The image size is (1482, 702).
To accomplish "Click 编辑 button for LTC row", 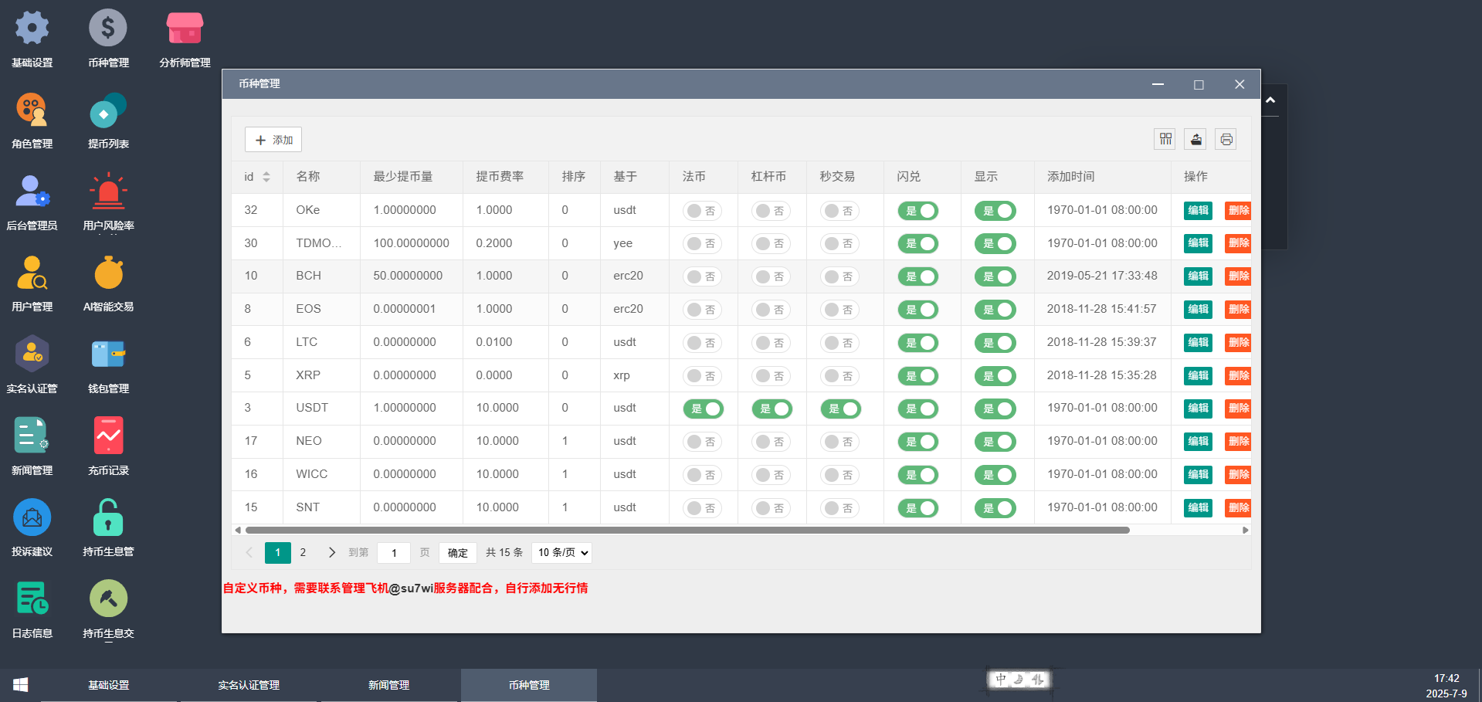I will 1198,342.
